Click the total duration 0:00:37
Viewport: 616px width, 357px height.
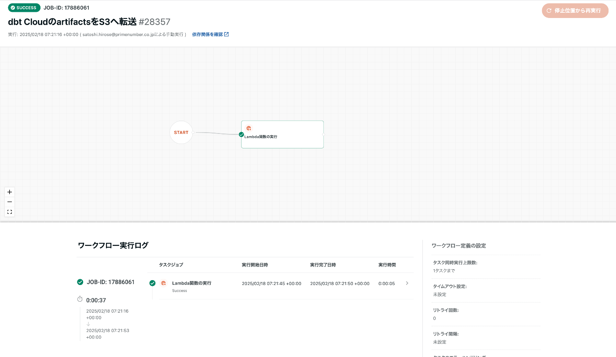(x=96, y=300)
